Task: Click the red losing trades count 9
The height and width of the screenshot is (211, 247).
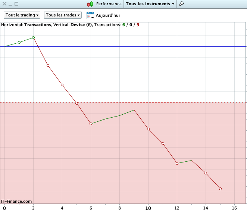Action: 138,25
